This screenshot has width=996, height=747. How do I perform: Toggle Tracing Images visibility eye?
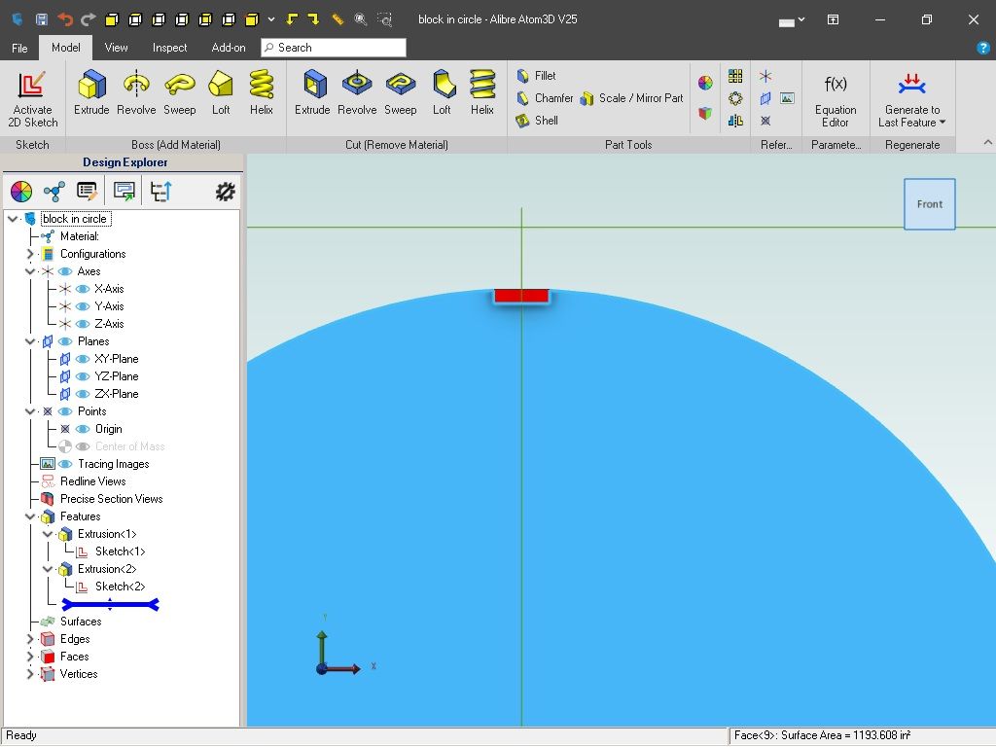pos(65,464)
